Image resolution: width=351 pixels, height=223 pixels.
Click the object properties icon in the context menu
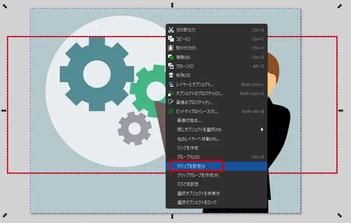171,93
